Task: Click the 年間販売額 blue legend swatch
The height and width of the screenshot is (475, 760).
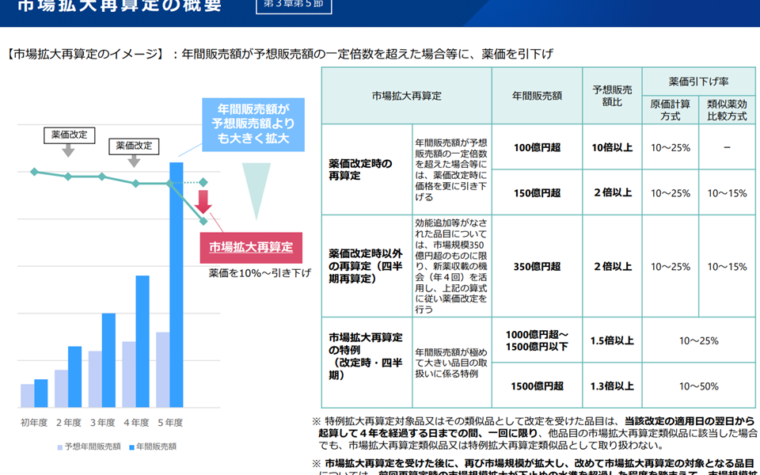Action: 131,447
